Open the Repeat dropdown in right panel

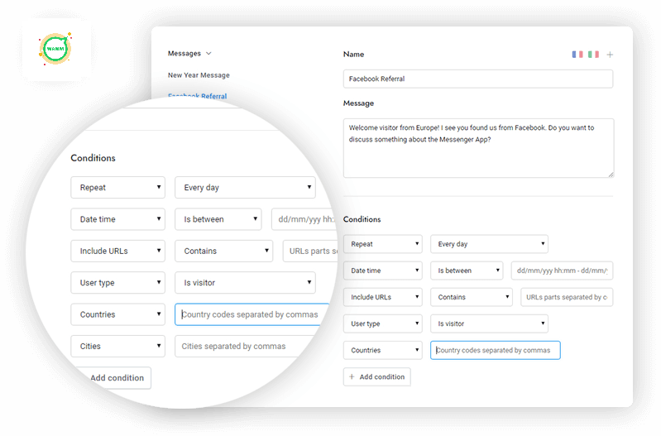(x=382, y=244)
